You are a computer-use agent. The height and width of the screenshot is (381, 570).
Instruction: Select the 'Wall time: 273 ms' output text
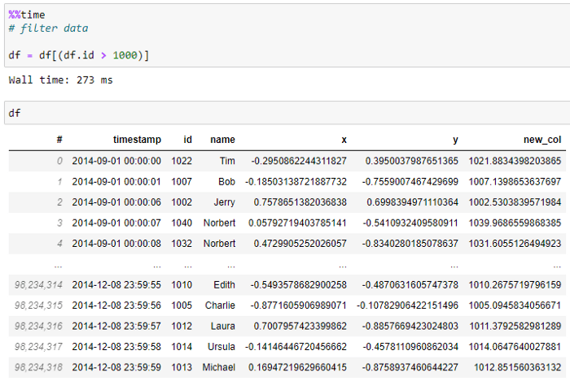[x=60, y=80]
